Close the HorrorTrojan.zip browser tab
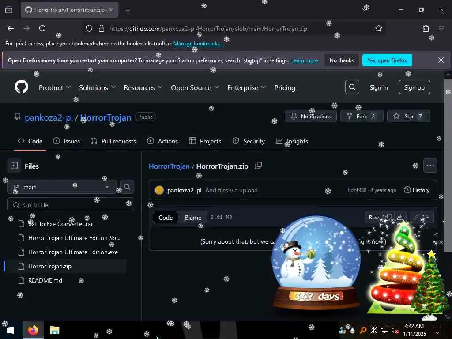Screen dimensions: 452x339 (111, 10)
